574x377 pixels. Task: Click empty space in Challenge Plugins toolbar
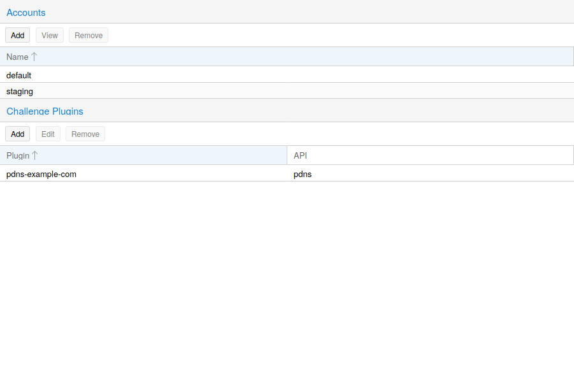pyautogui.click(x=319, y=134)
